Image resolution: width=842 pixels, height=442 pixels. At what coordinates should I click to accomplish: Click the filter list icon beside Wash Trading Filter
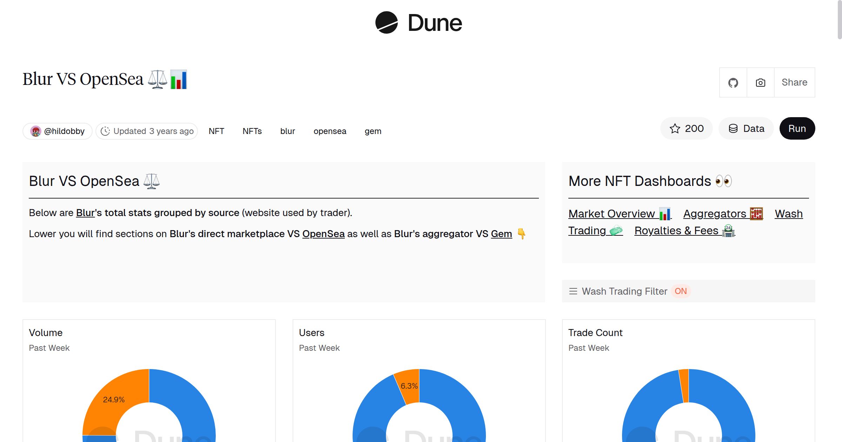point(573,291)
